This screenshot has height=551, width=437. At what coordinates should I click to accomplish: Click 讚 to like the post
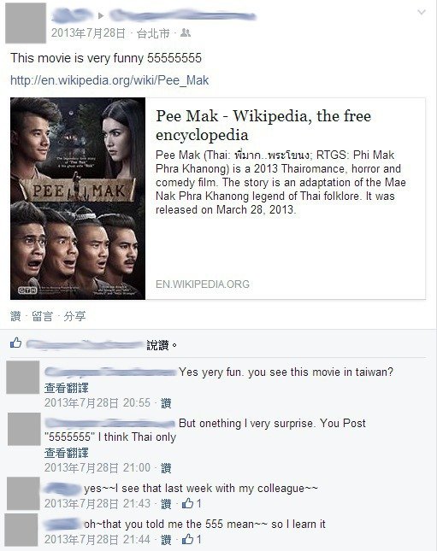click(x=15, y=316)
